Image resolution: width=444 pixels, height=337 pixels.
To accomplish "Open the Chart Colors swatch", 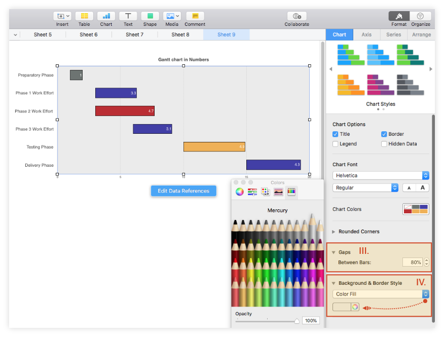I will click(x=416, y=209).
